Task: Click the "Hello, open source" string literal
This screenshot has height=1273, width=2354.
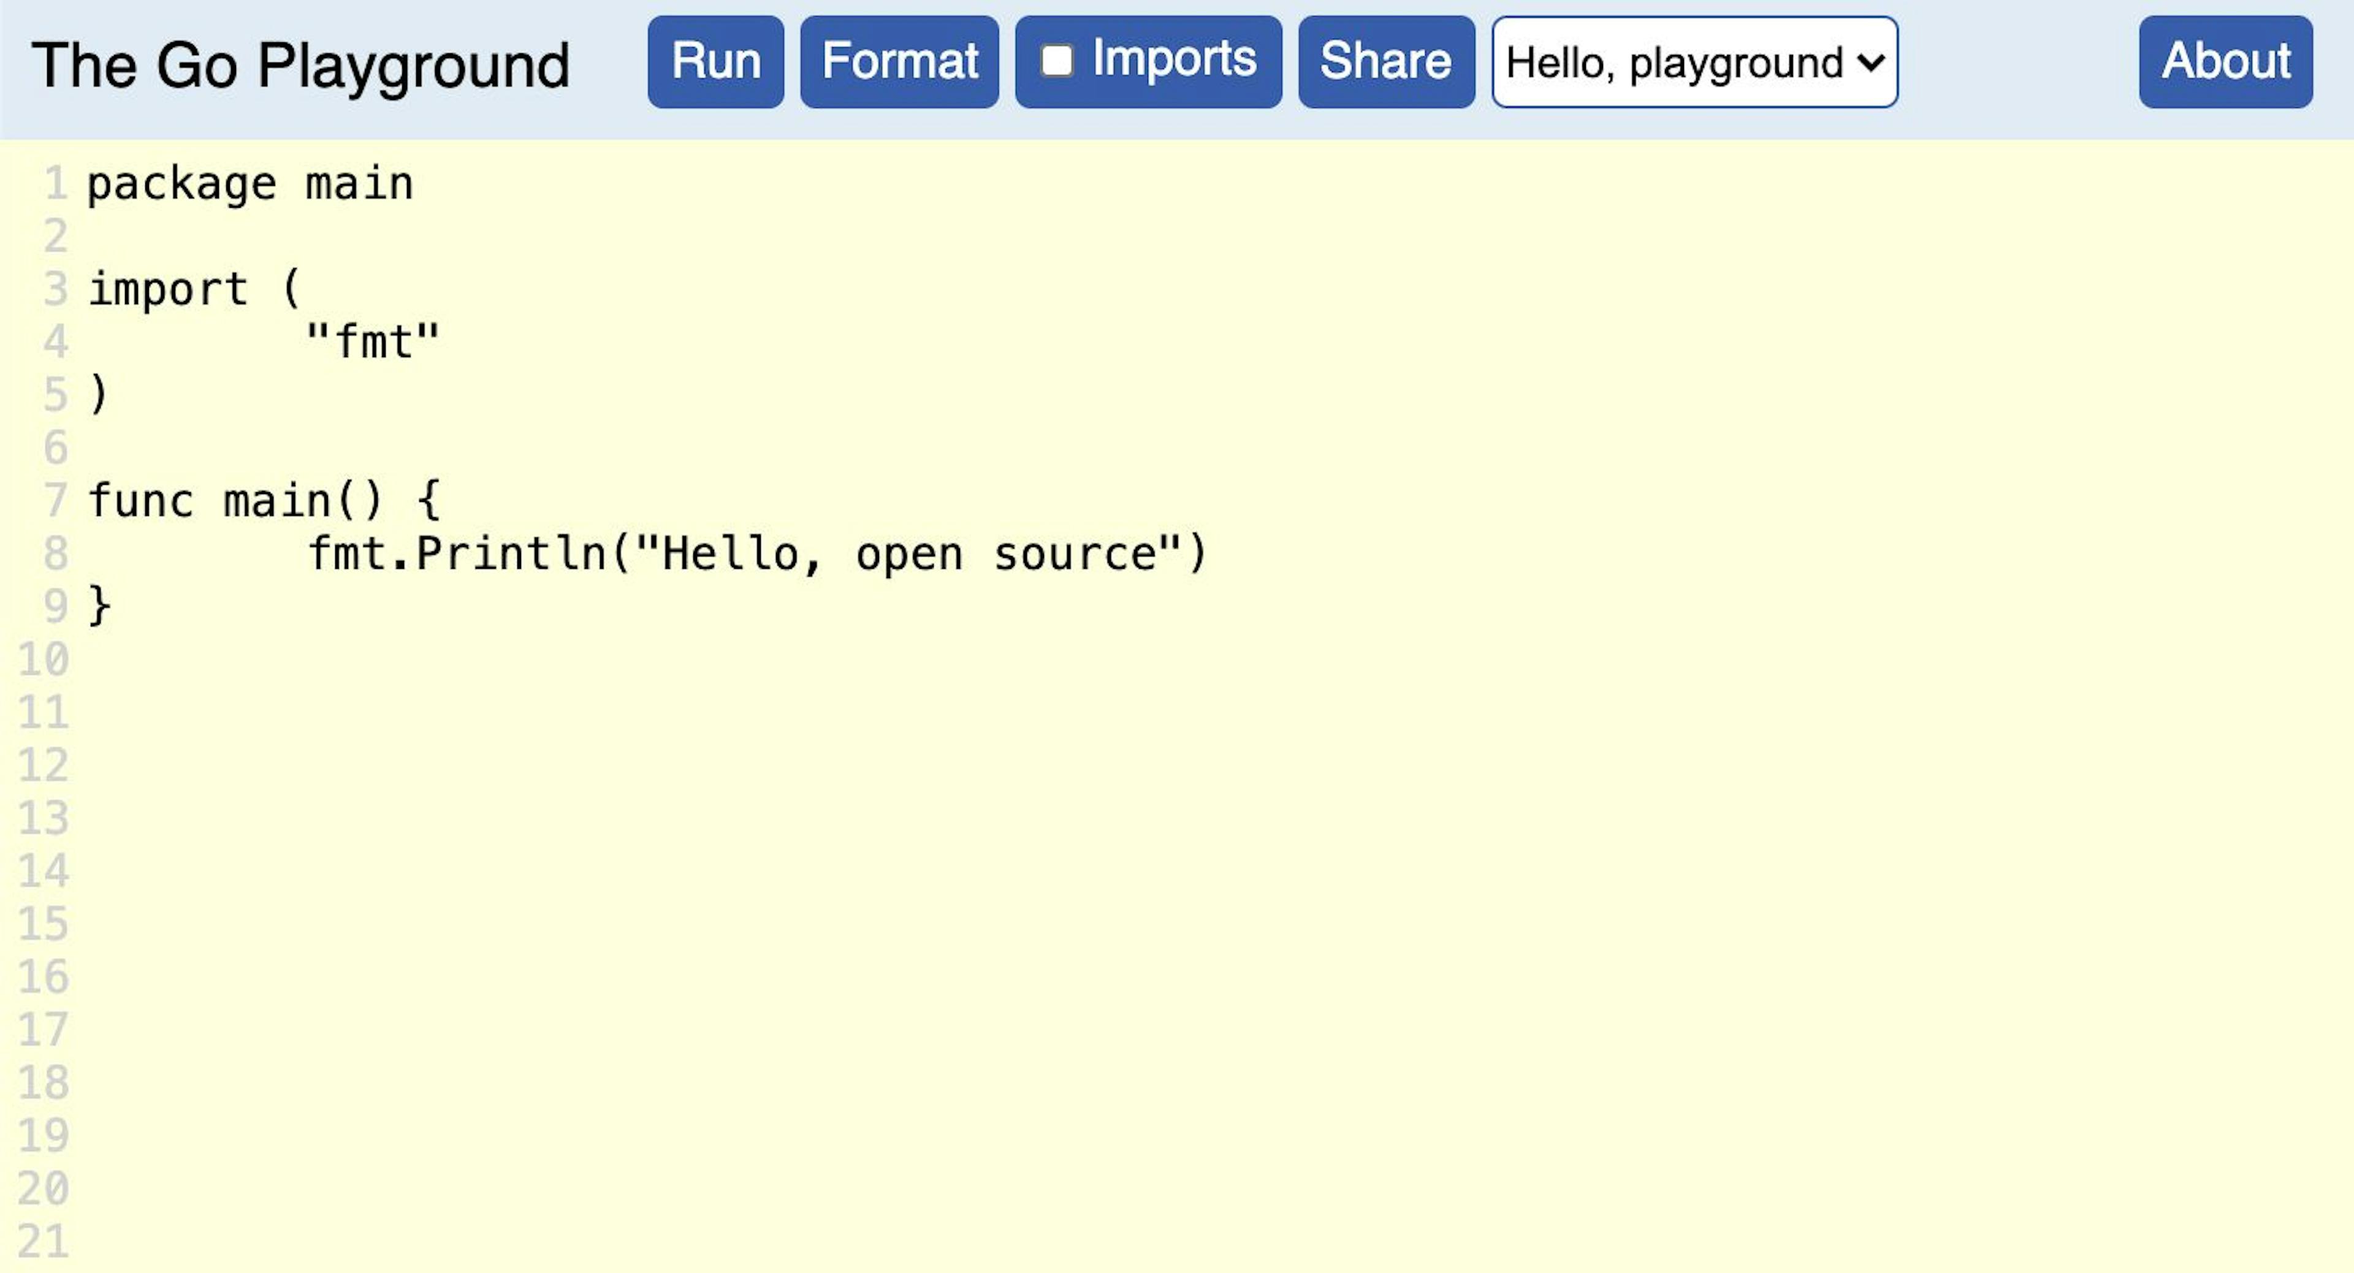Action: click(x=908, y=554)
